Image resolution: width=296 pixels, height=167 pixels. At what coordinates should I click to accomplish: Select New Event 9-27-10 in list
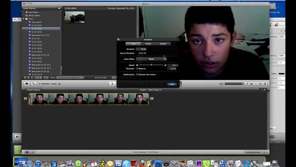click(40, 35)
